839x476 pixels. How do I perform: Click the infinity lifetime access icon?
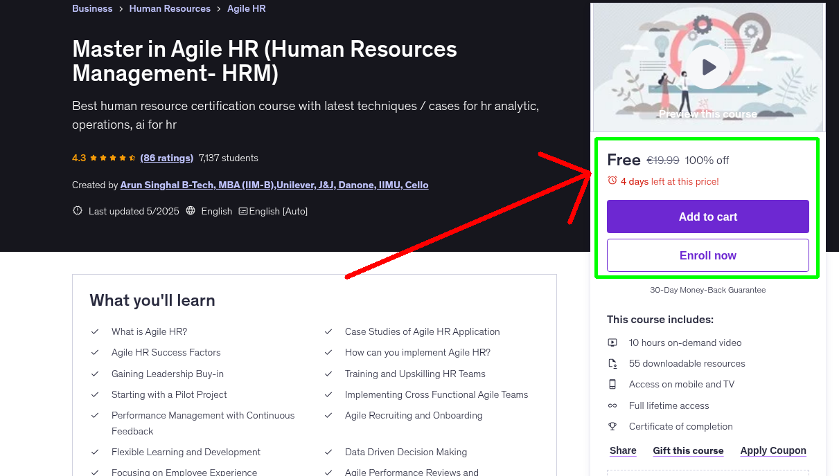tap(612, 405)
